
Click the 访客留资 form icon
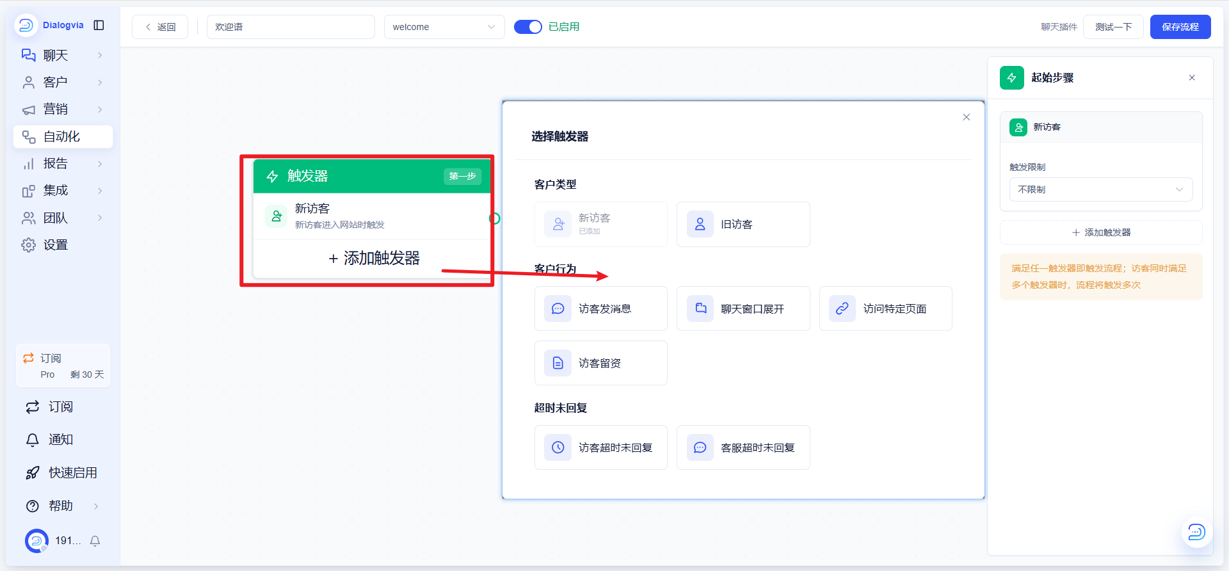(558, 363)
